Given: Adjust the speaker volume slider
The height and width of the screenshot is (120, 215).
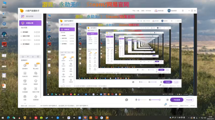Looking at the screenshot, I should tap(156, 100).
